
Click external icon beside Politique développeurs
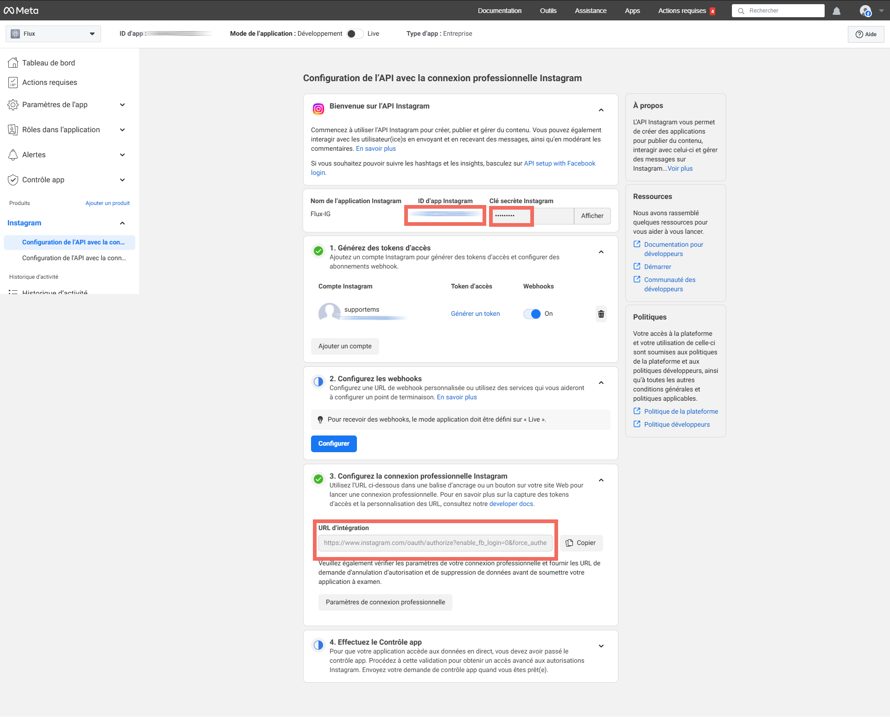click(637, 424)
